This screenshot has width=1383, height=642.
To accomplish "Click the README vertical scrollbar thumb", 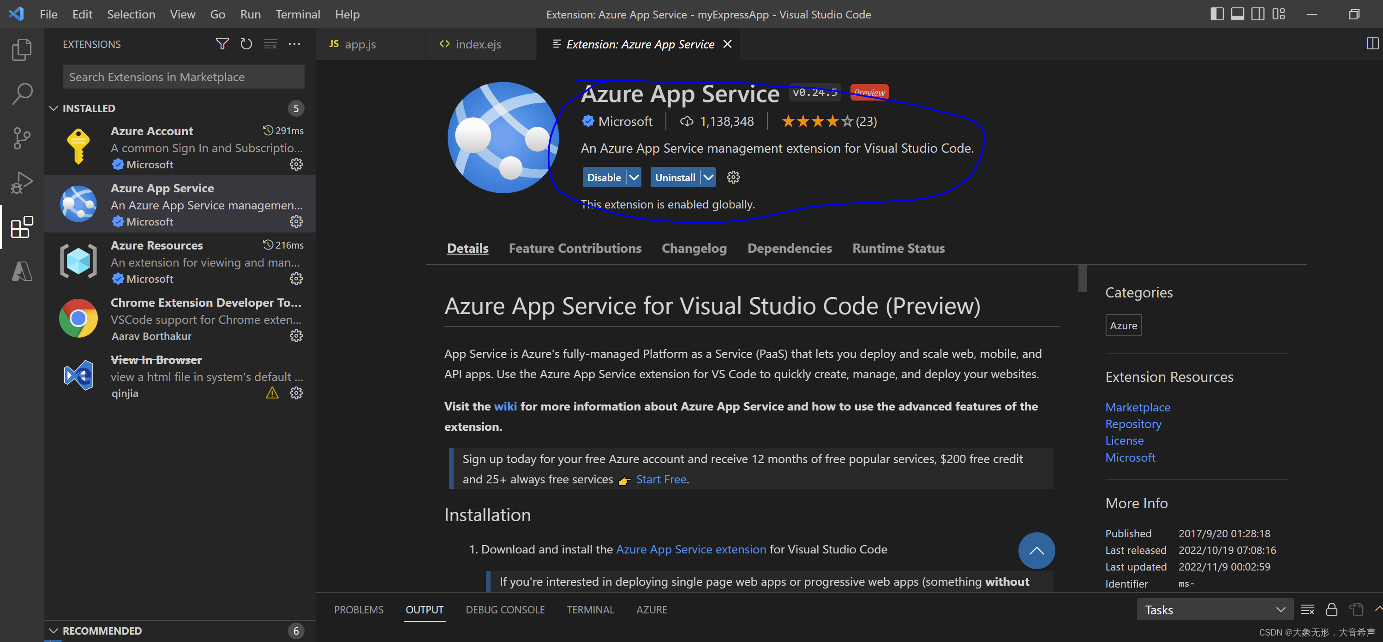I will pyautogui.click(x=1082, y=278).
